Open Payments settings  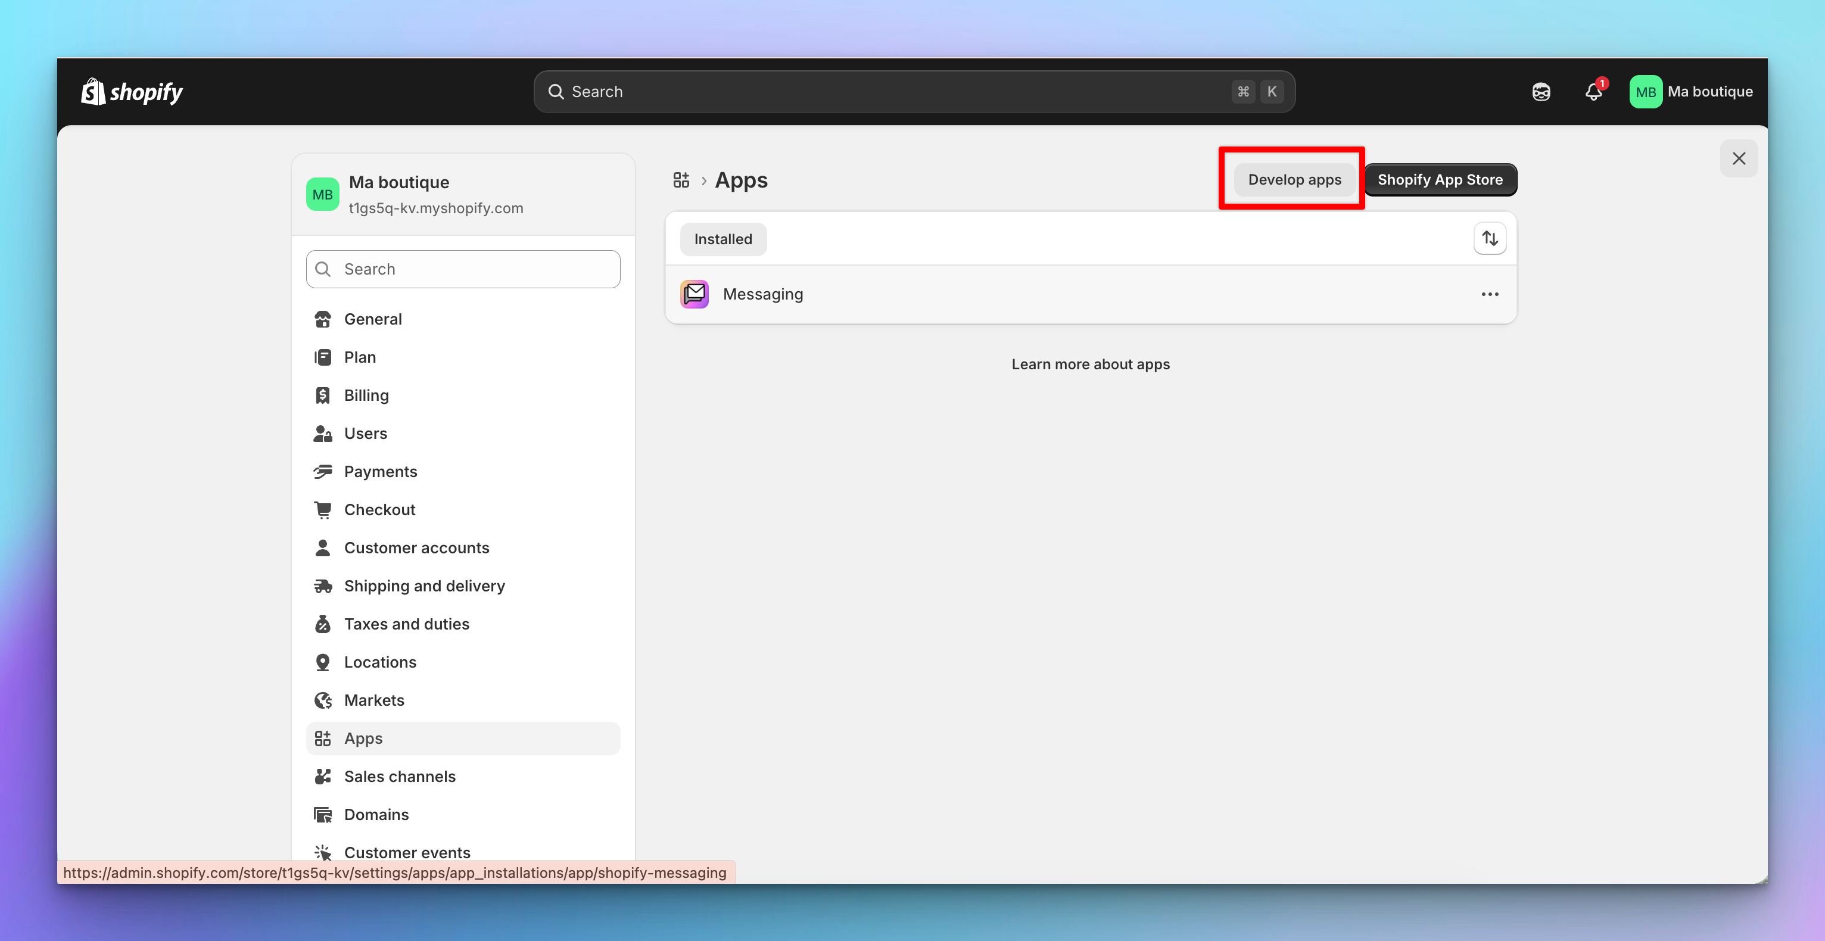coord(463,472)
